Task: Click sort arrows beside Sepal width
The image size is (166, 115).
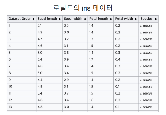Action: click(x=85, y=19)
